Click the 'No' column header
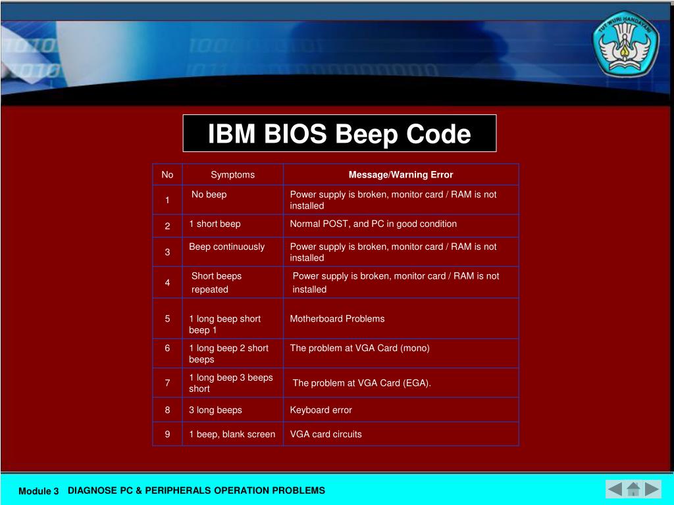 [167, 175]
